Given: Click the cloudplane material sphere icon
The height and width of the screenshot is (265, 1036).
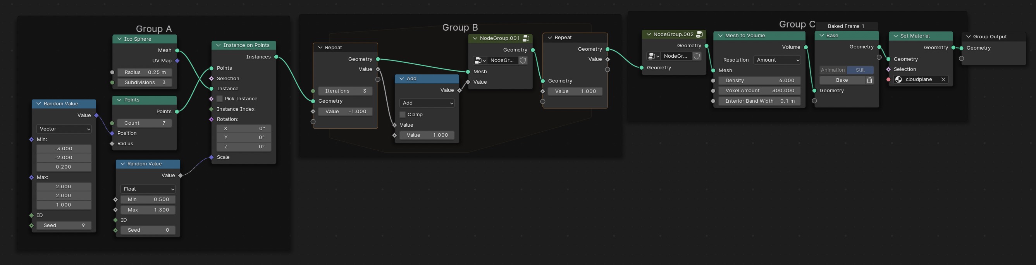Looking at the screenshot, I should 898,80.
